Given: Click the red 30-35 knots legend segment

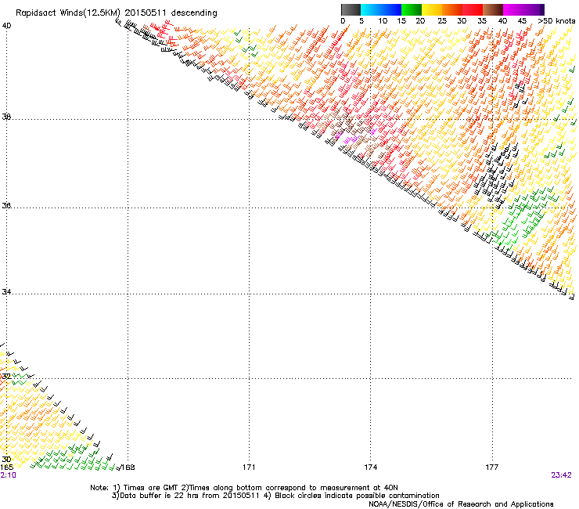Looking at the screenshot, I should 473,9.
